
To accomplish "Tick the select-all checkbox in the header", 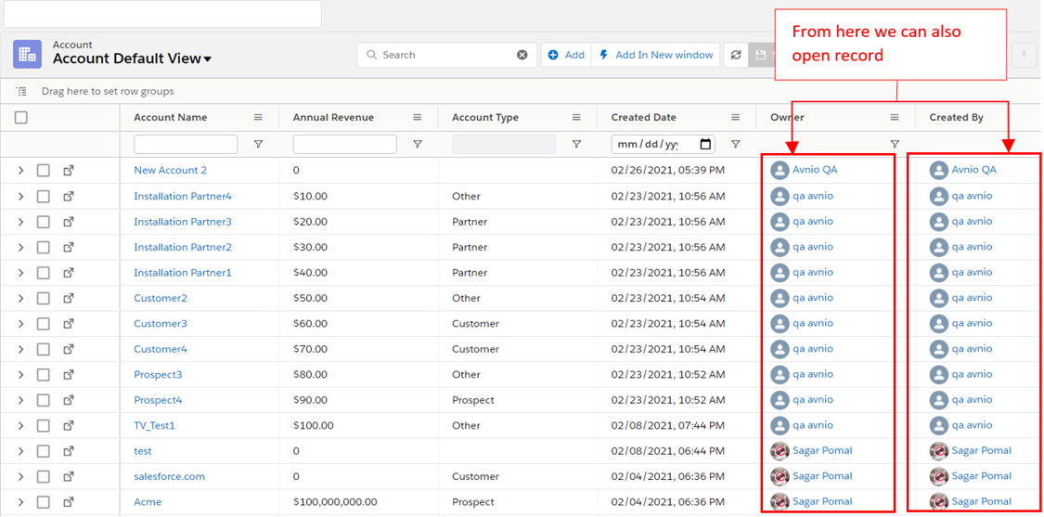I will point(21,118).
